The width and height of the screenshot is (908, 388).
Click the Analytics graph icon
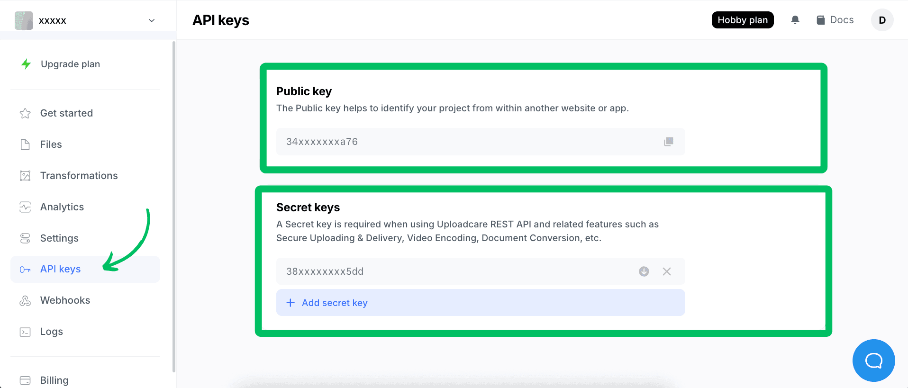[x=25, y=207]
